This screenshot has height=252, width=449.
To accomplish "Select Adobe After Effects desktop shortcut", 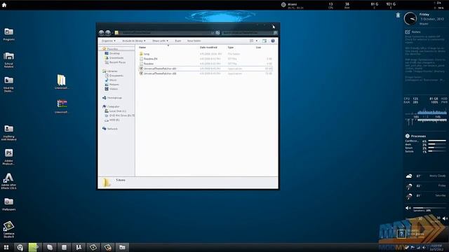I will tap(9, 181).
